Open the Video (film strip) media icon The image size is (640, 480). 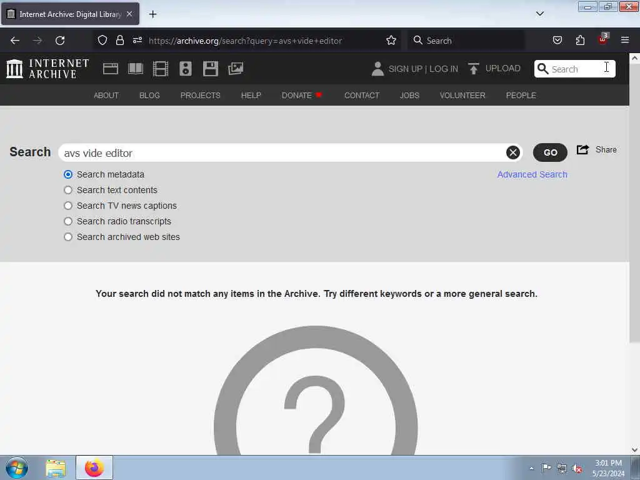(161, 69)
